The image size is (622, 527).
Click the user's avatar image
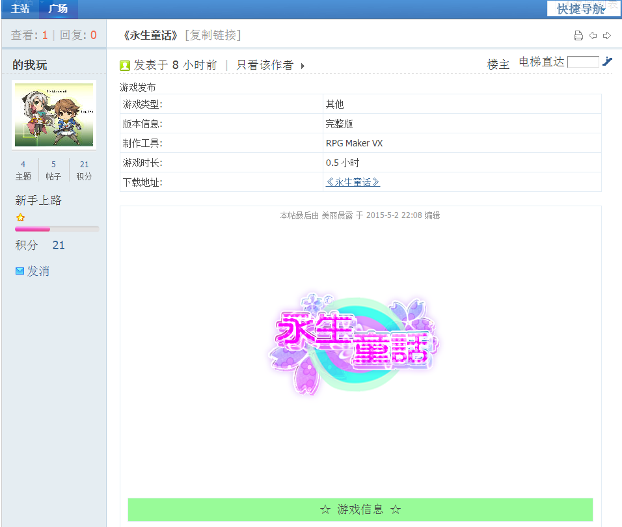pos(54,115)
